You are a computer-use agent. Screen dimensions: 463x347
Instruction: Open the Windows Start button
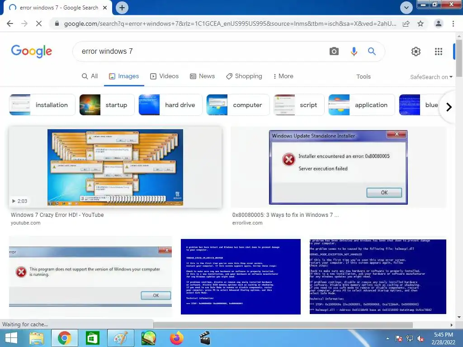pos(11,338)
